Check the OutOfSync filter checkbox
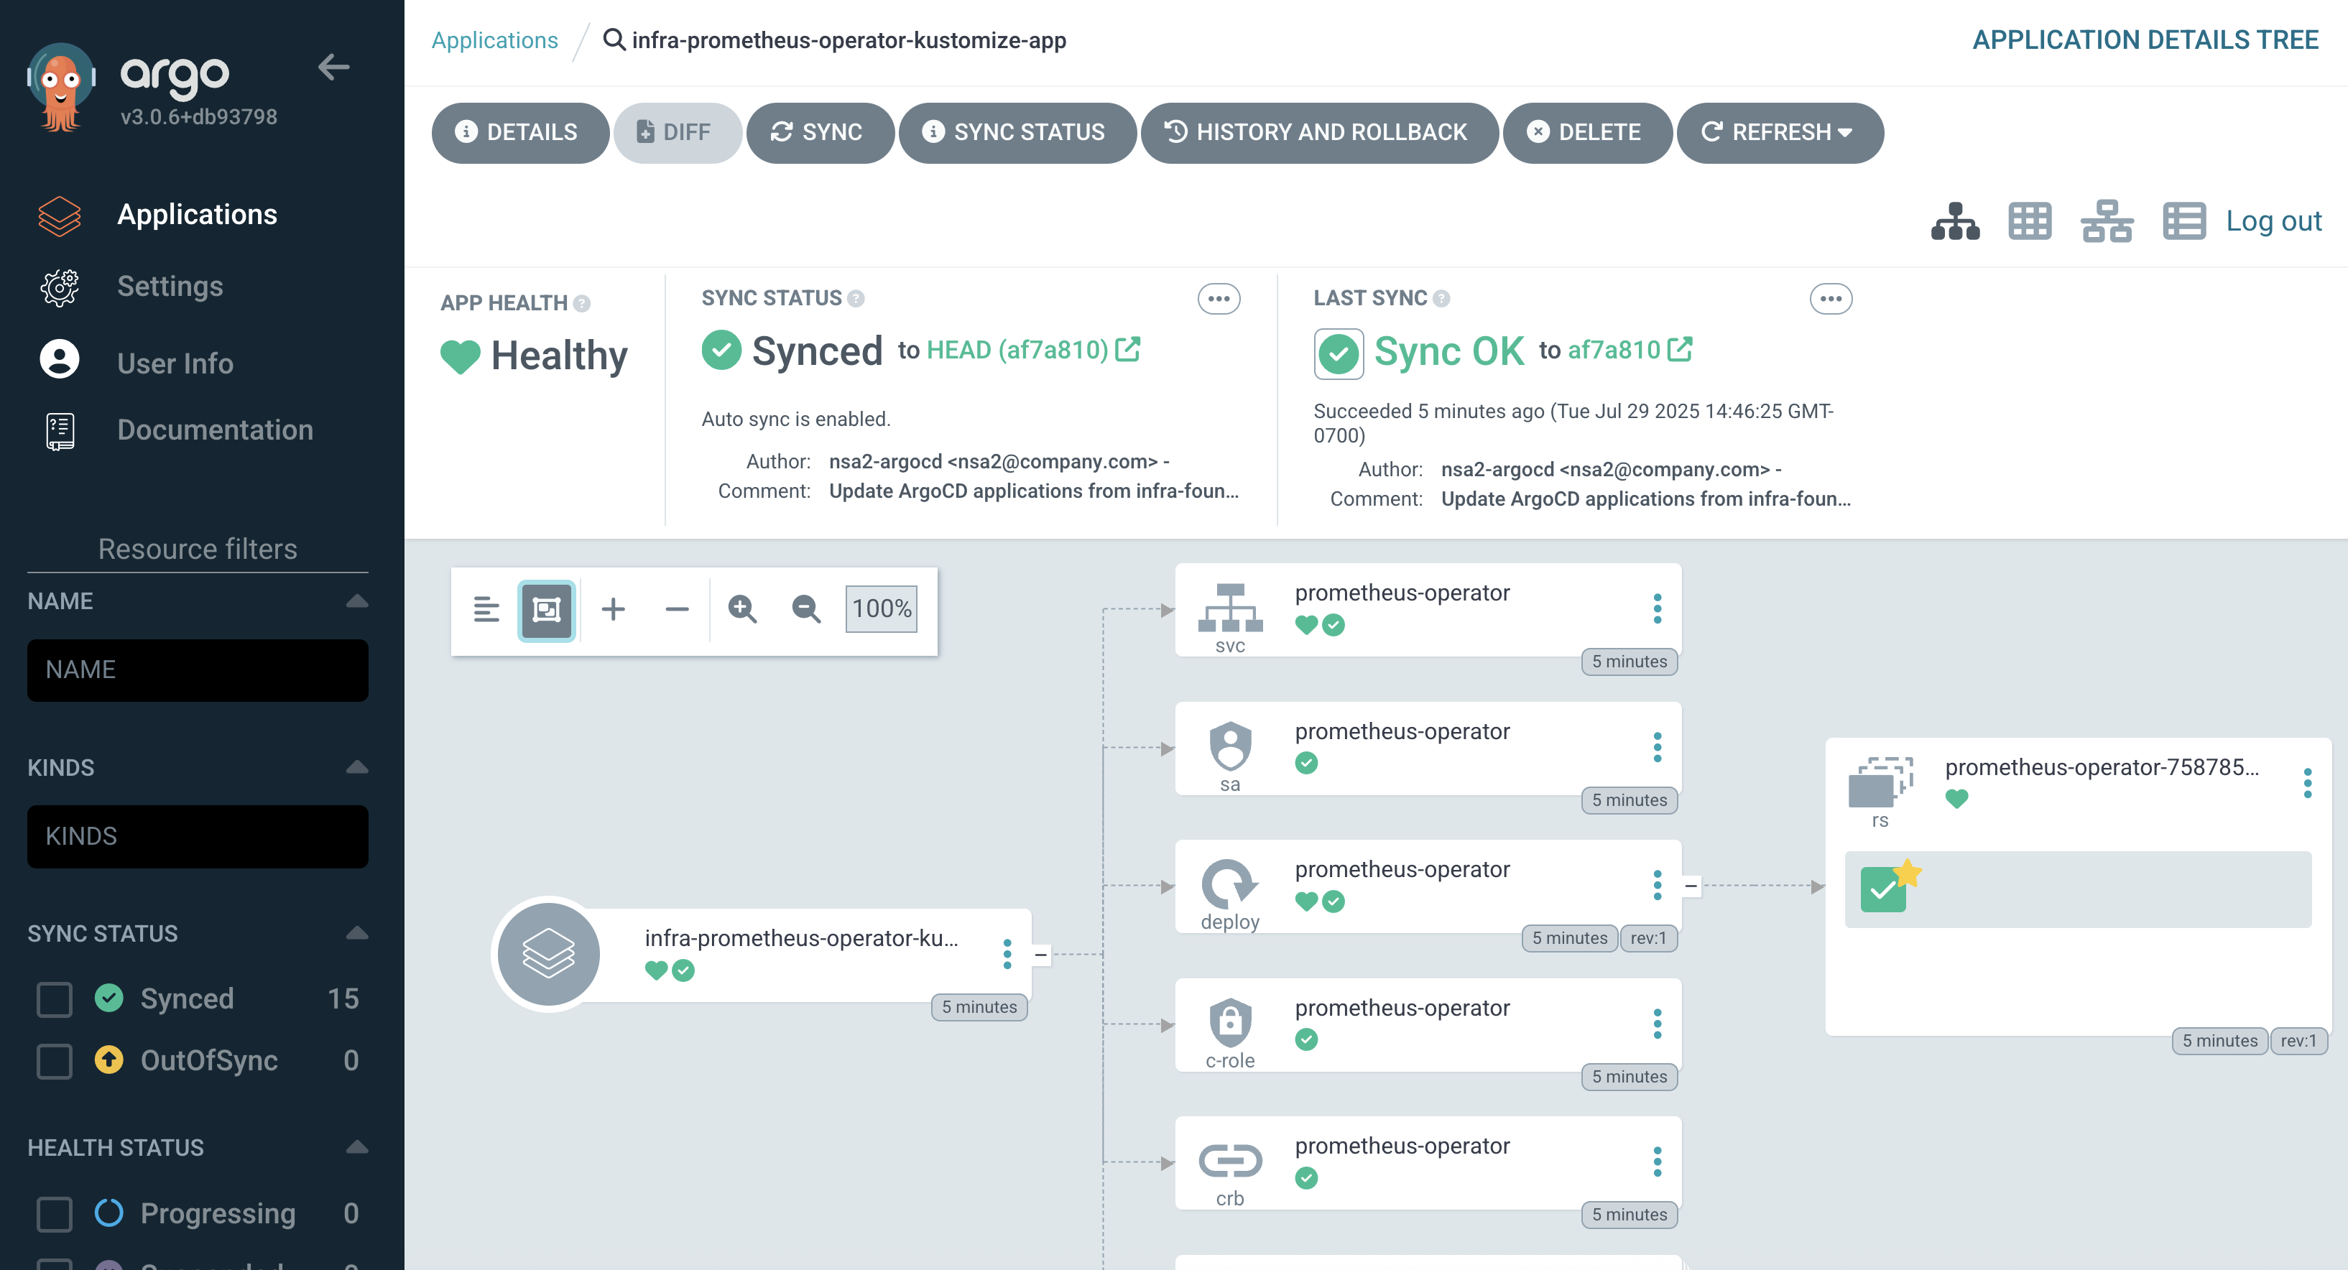 tap(55, 1062)
